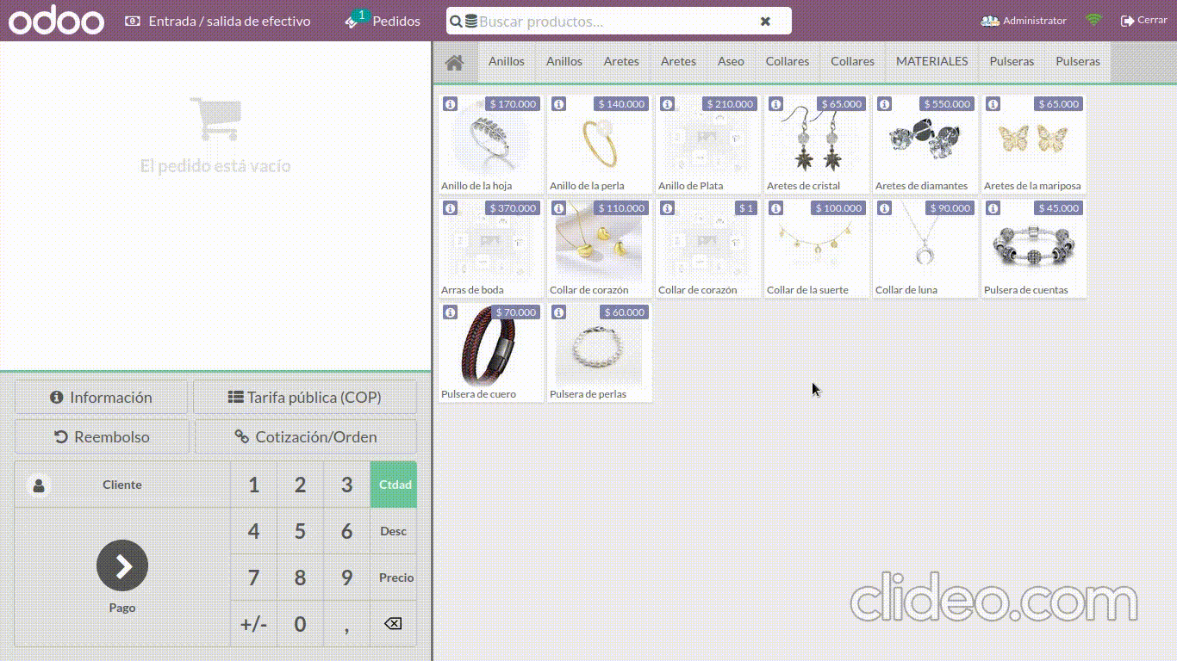Select the MATERIALES category tab

pyautogui.click(x=931, y=62)
